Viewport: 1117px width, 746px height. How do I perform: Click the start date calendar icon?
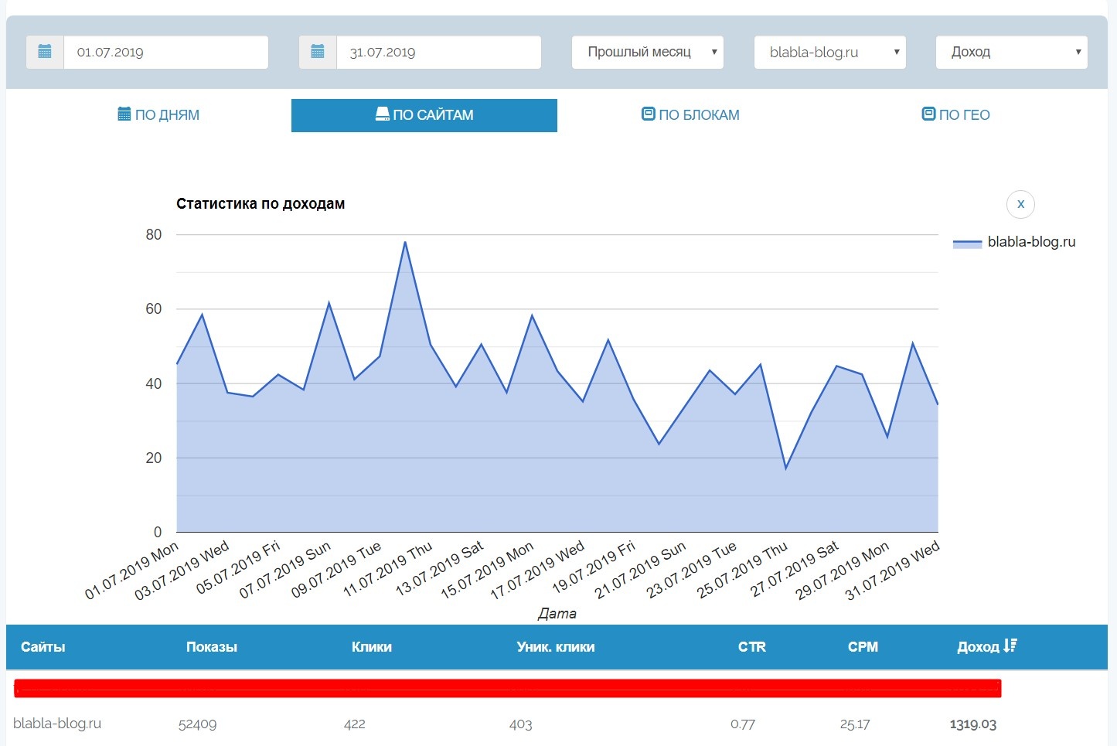point(45,52)
